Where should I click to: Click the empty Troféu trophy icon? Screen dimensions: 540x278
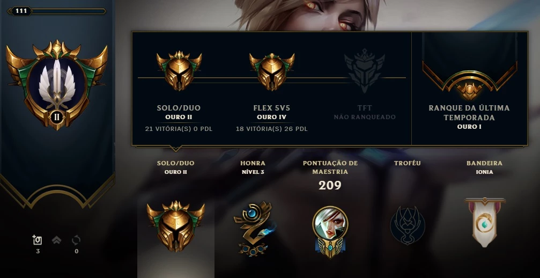408,225
